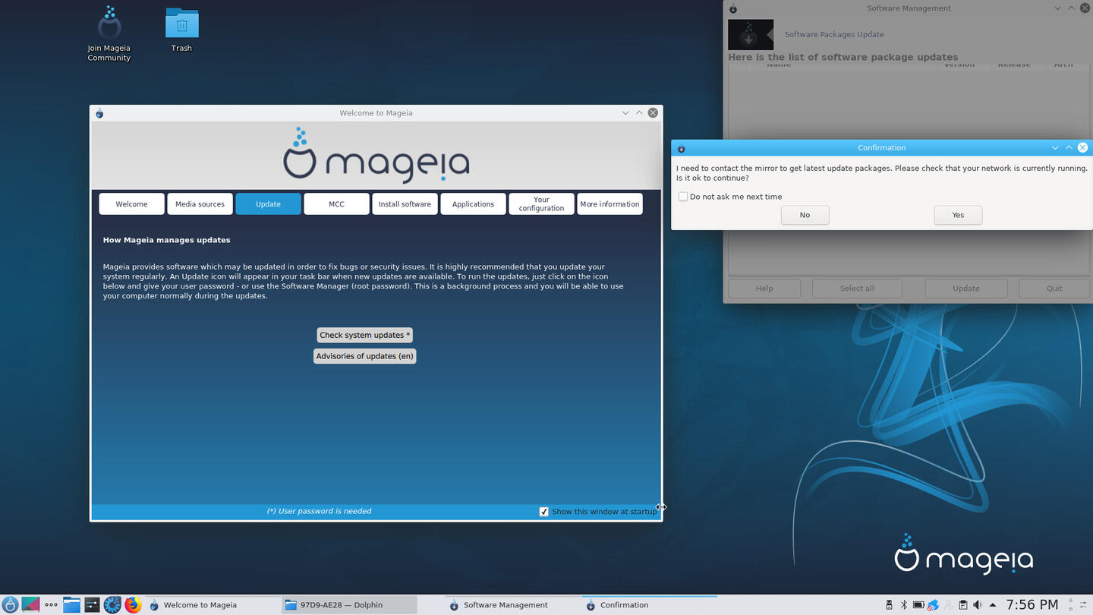The width and height of the screenshot is (1093, 615).
Task: Launch Dolphin file manager from panel
Action: [71, 604]
